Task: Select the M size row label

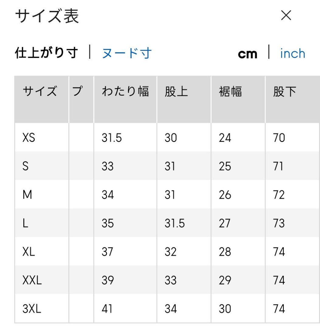Action: [x=27, y=195]
